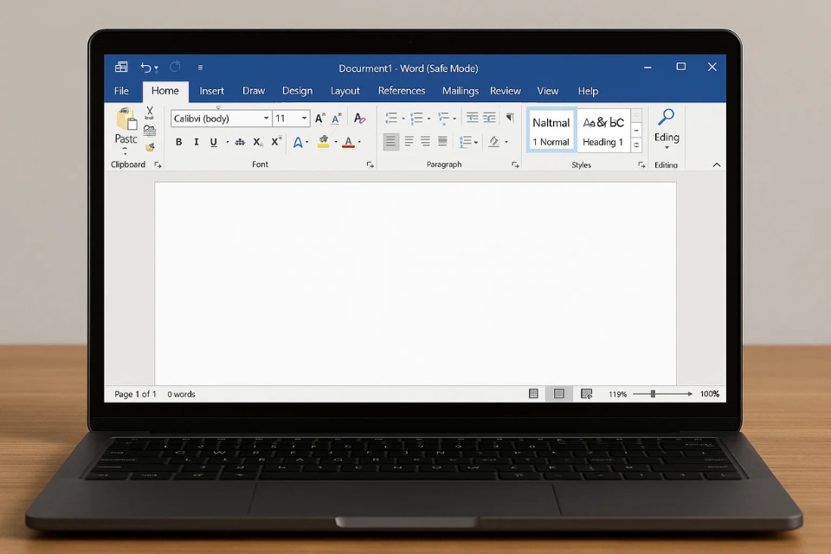Image resolution: width=831 pixels, height=554 pixels.
Task: Apply superscript formatting
Action: pos(275,141)
